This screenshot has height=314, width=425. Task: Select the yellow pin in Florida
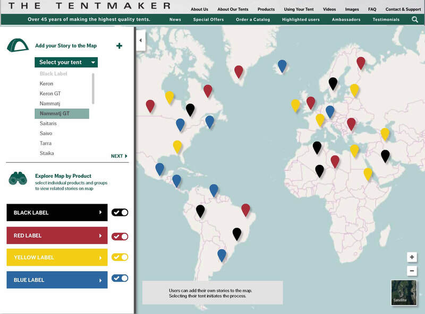(x=177, y=147)
